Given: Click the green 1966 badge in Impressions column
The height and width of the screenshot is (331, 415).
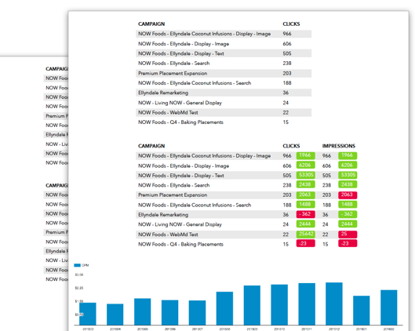Looking at the screenshot, I should click(x=348, y=155).
